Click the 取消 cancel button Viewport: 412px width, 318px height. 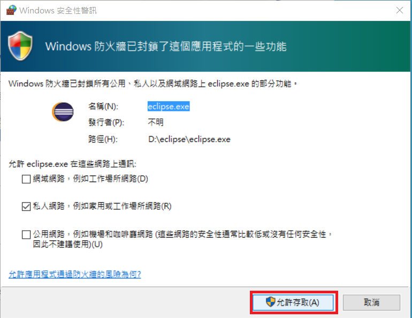pos(371,302)
